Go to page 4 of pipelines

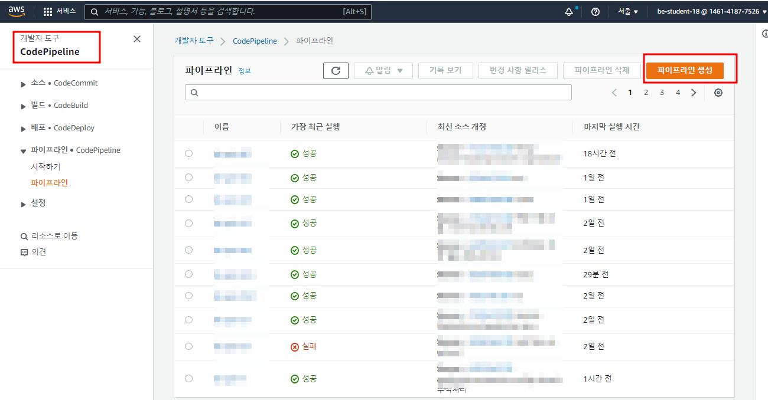(x=678, y=93)
